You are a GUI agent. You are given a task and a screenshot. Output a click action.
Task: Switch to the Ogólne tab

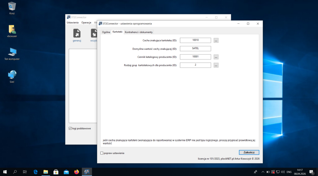[x=106, y=32]
